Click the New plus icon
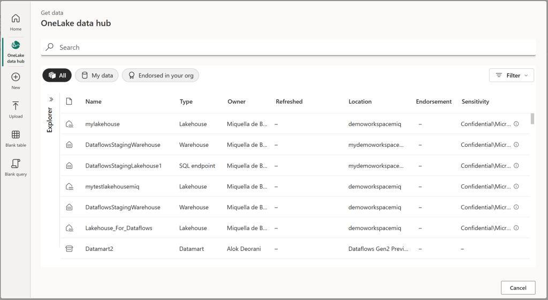Image resolution: width=548 pixels, height=300 pixels. tap(16, 81)
